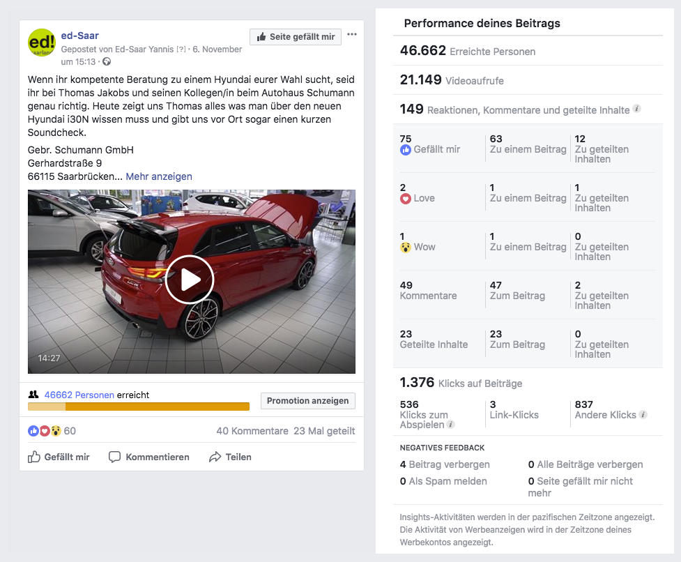
Task: Open the question mark info next to Yannis
Action: click(x=181, y=49)
